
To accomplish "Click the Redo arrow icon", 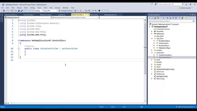I will point(30,11).
